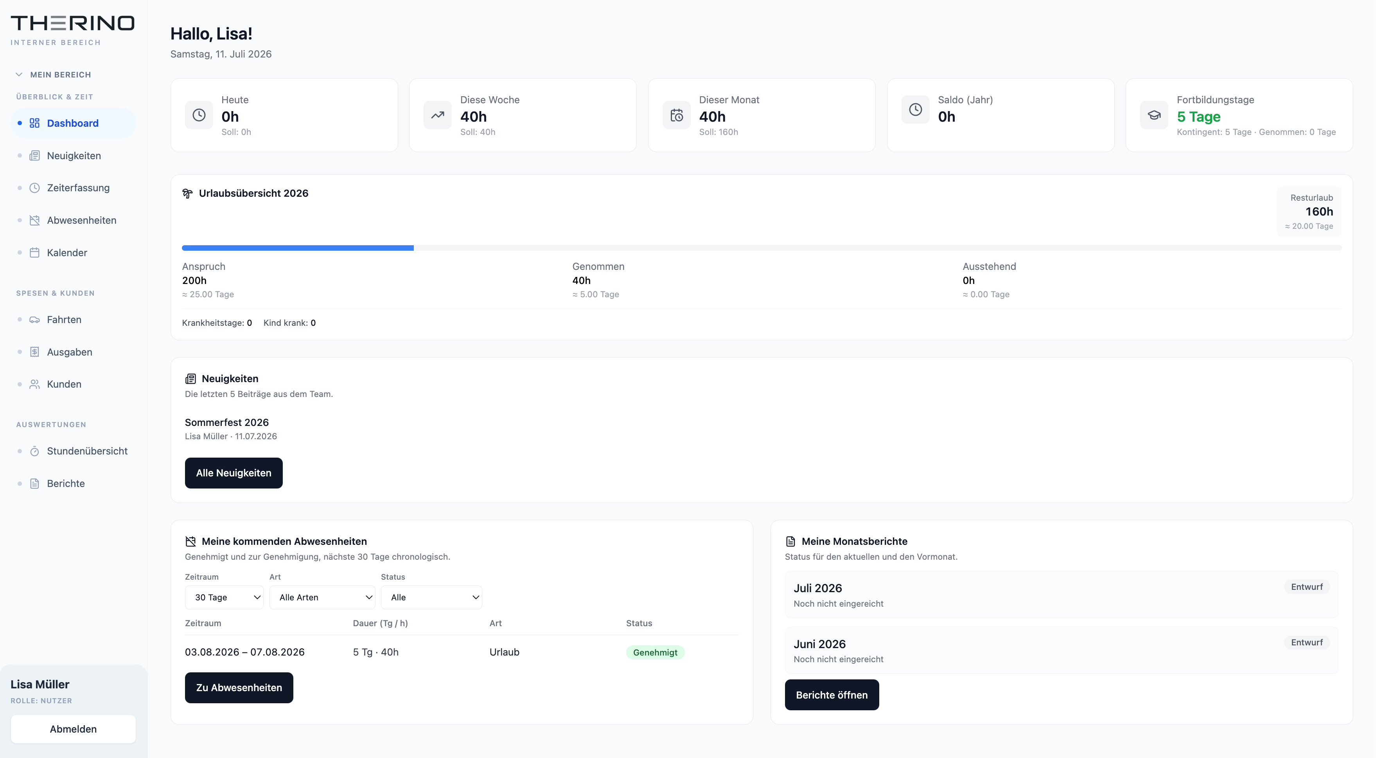Click the Entwurf badge for Juli 2026

1307,587
